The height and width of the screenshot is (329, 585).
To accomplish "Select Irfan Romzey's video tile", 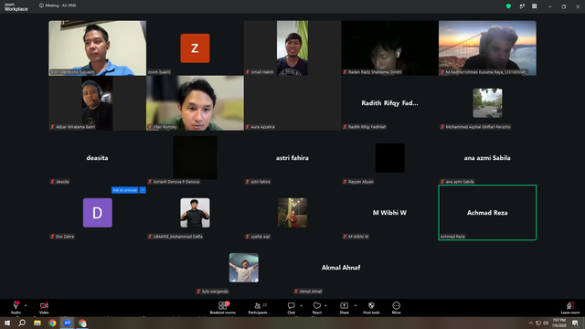I will [195, 103].
